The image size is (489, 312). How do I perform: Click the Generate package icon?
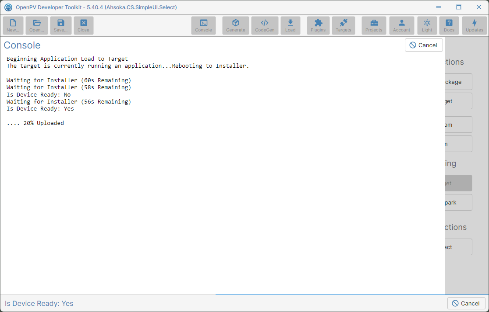point(236,25)
